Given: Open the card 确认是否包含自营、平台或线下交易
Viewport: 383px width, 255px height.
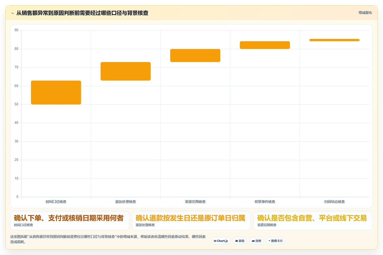Looking at the screenshot, I should pyautogui.click(x=313, y=221).
